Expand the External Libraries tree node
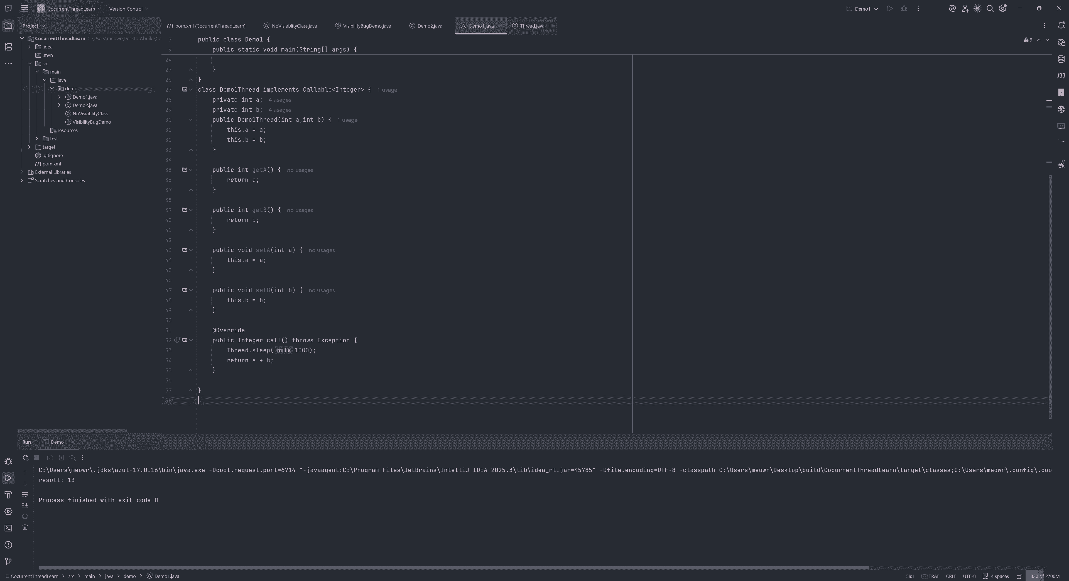This screenshot has height=581, width=1069. click(22, 172)
